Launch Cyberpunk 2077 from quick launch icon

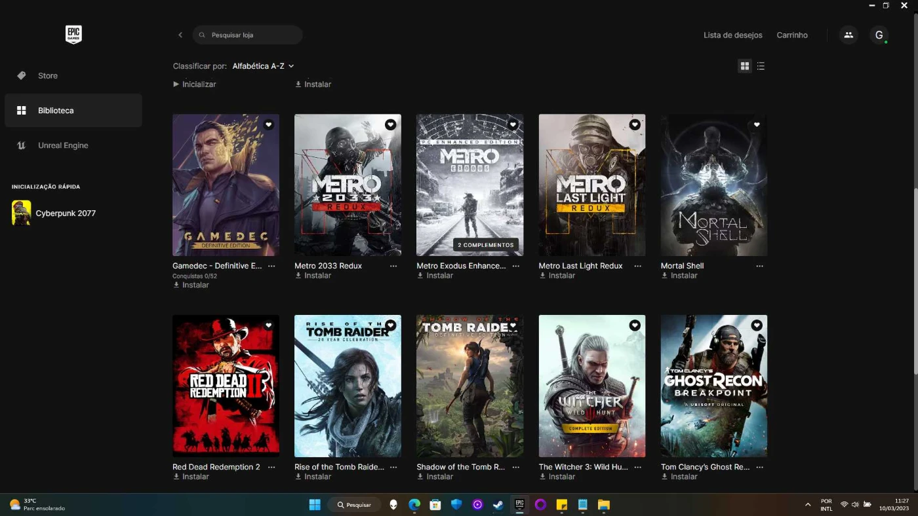[22, 213]
